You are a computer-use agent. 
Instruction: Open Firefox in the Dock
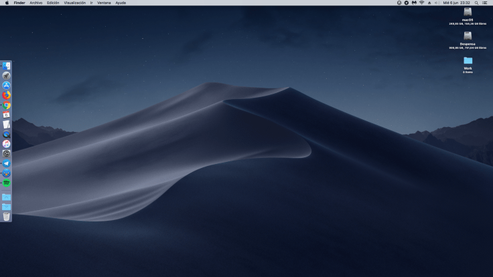coord(6,95)
